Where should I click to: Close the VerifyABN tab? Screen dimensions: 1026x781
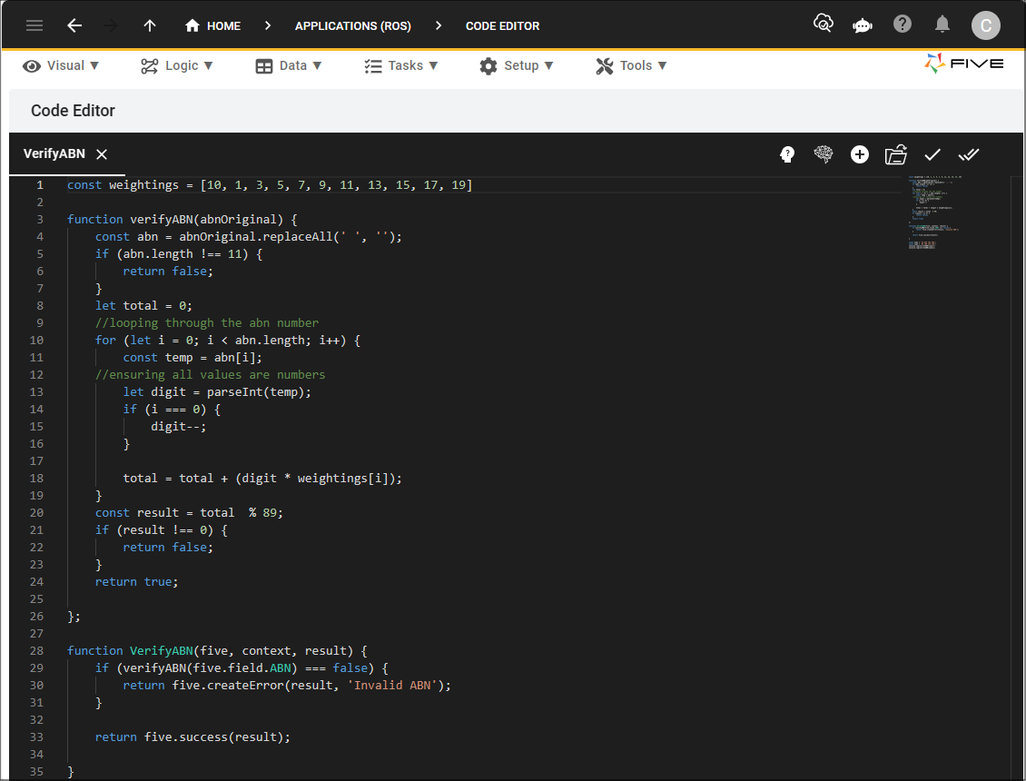(102, 154)
